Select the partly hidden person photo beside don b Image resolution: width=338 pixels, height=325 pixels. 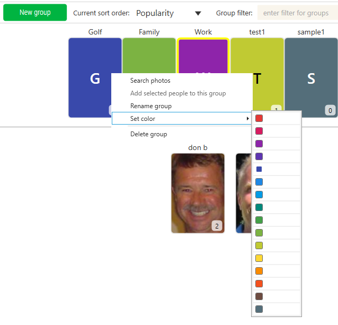click(x=244, y=193)
